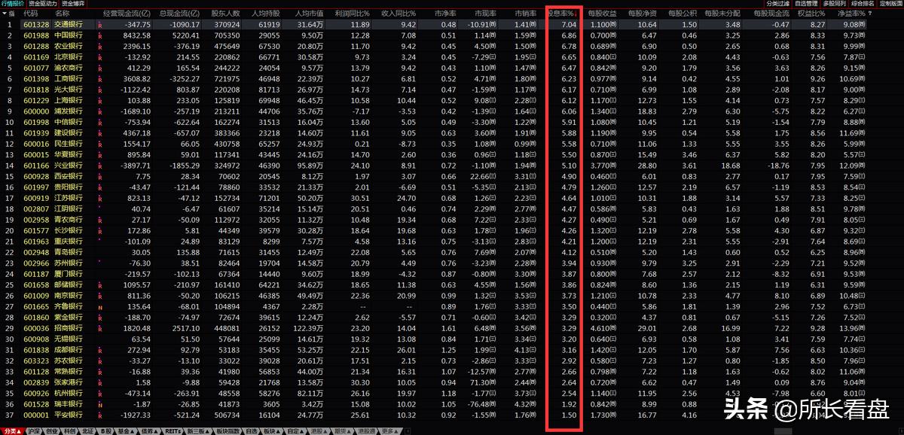Select stock 杭州银行 in the list

[x=69, y=392]
